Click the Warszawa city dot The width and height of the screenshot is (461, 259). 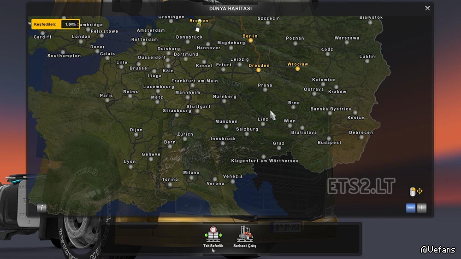pos(347,42)
